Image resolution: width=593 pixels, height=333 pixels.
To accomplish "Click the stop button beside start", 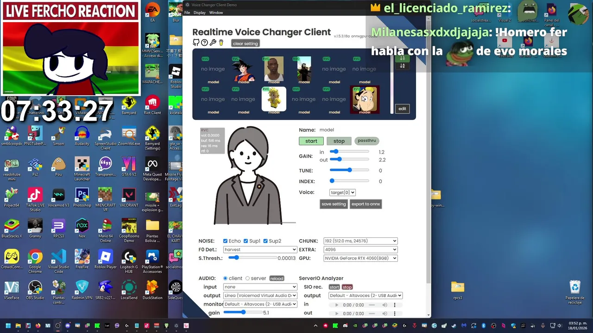I will 339,141.
